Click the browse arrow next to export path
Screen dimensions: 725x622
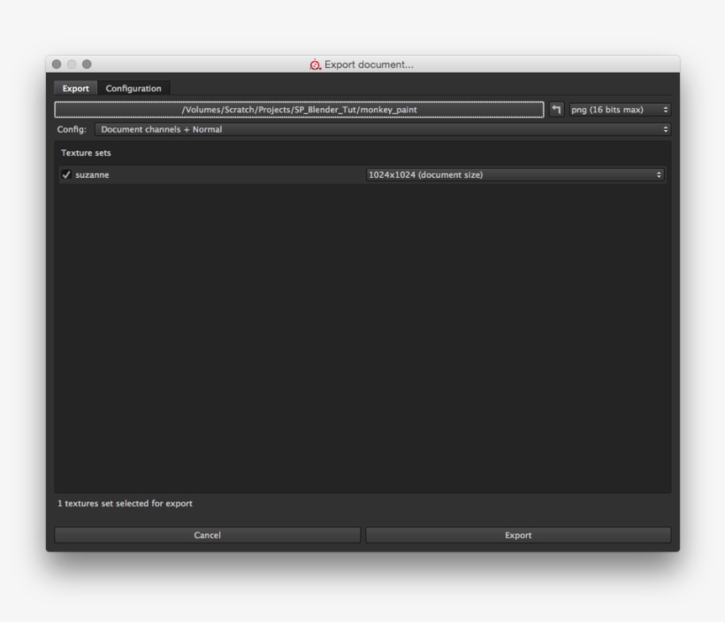(x=556, y=108)
